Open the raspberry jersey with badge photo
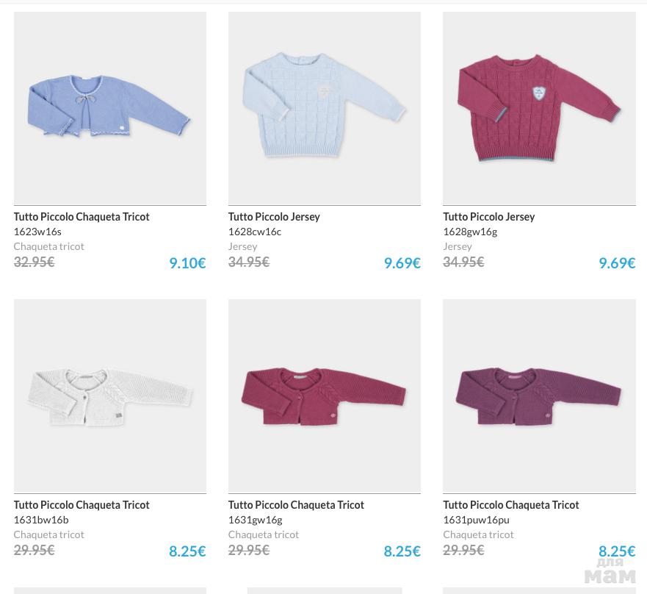This screenshot has height=594, width=647. click(539, 108)
